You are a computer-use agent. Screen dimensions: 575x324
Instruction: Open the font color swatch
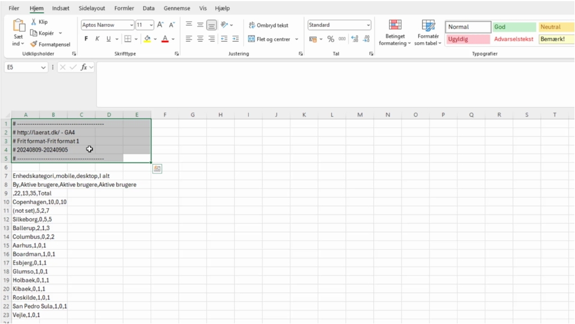pos(166,39)
